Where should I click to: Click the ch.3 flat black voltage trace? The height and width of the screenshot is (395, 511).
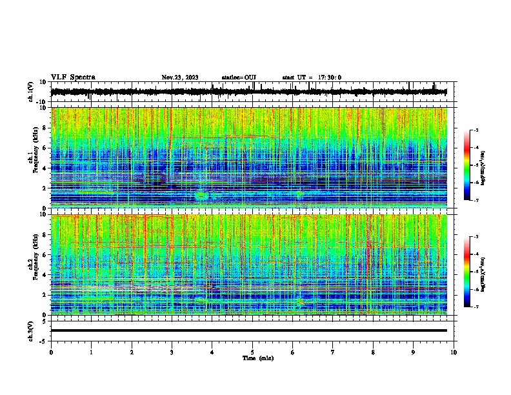(249, 330)
